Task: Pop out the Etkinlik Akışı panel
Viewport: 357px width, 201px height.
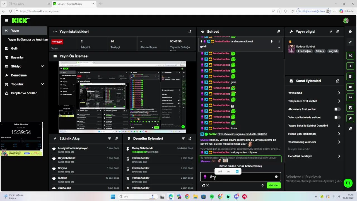Action: point(116,138)
